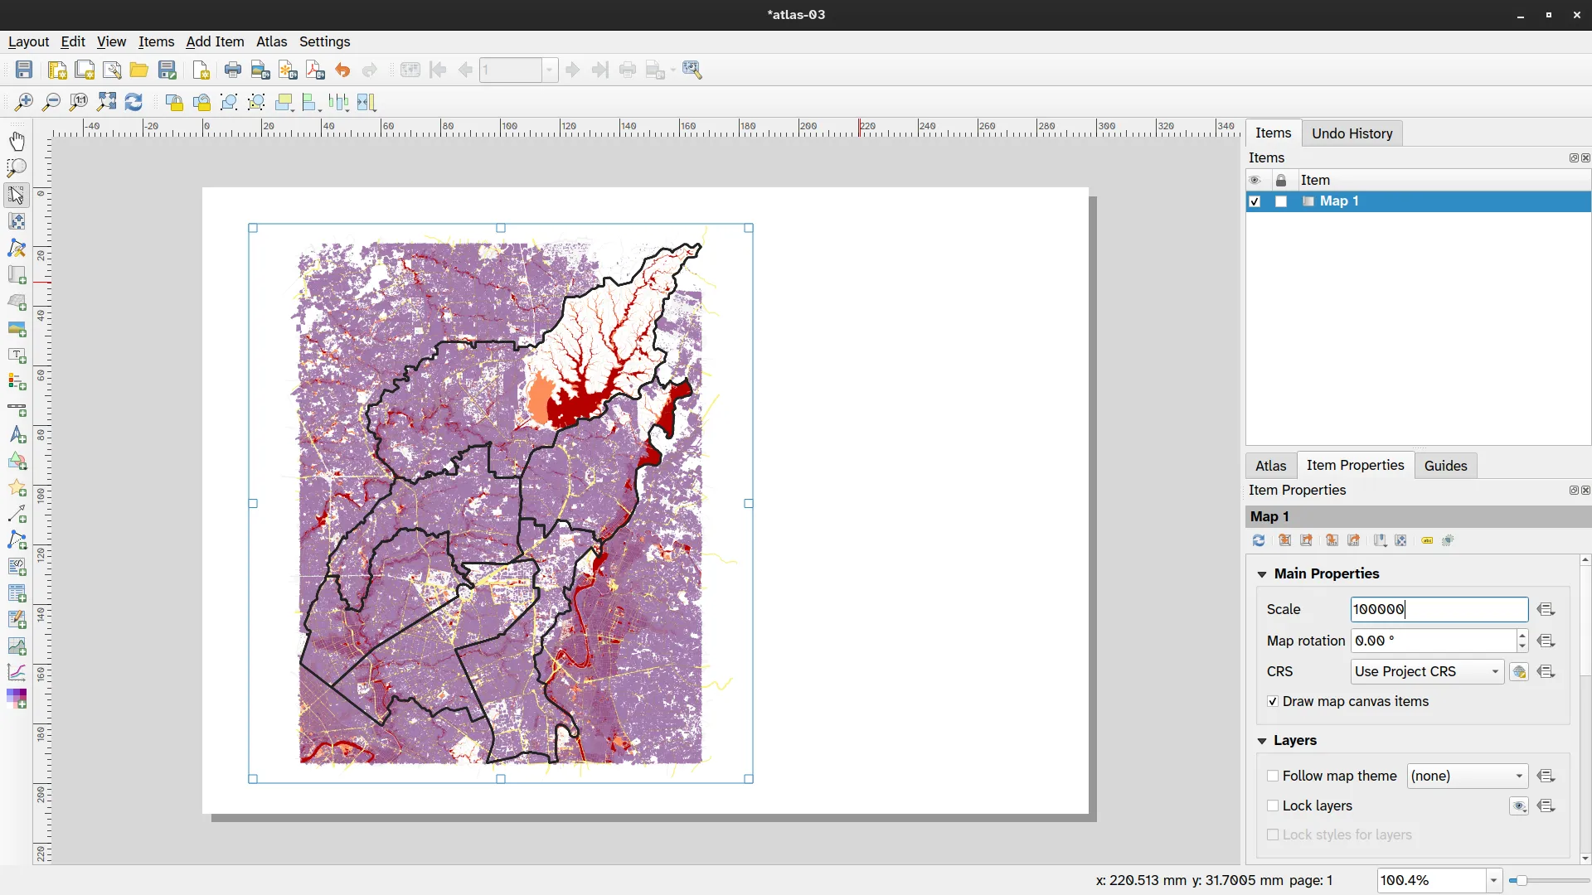Open the Follow map theme dropdown
This screenshot has height=895, width=1592.
pos(1467,776)
